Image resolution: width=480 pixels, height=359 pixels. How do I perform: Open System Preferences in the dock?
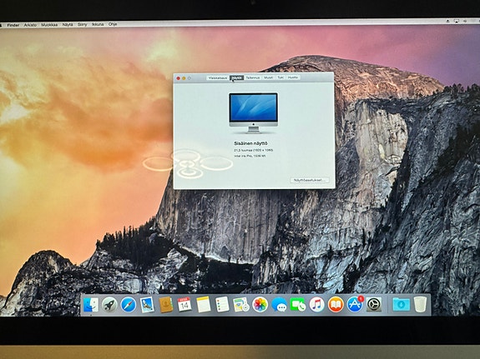coord(374,305)
